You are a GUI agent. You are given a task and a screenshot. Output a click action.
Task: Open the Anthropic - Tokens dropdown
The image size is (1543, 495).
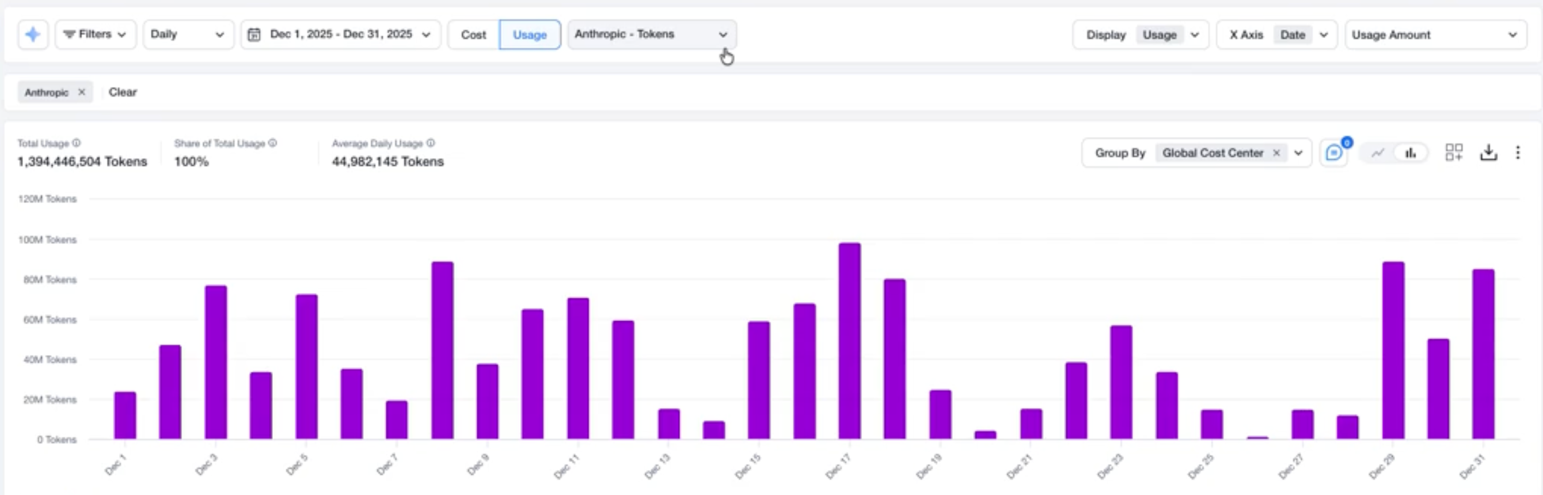point(651,35)
